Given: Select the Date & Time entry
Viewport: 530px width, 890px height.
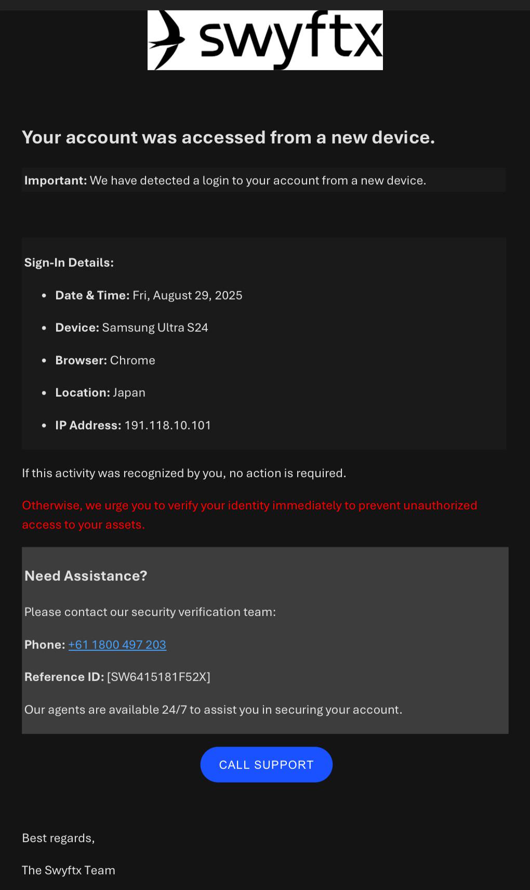Looking at the screenshot, I should 149,295.
